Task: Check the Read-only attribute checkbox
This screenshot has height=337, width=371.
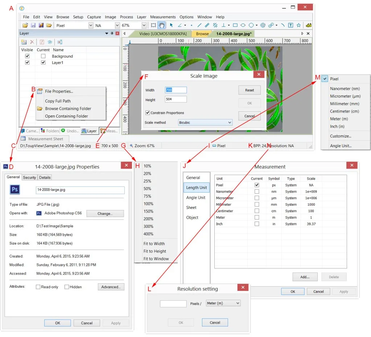Action: (x=38, y=287)
